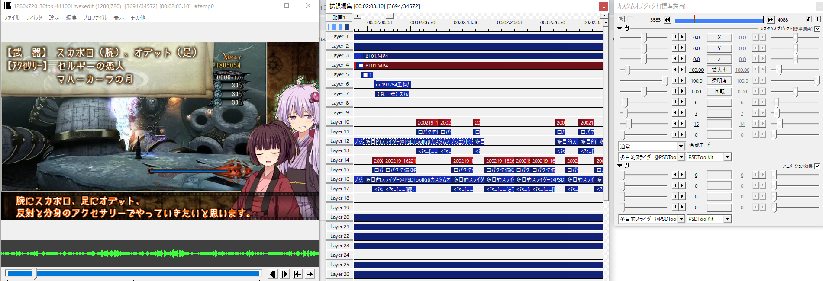Open the ファイル menu

tap(12, 18)
